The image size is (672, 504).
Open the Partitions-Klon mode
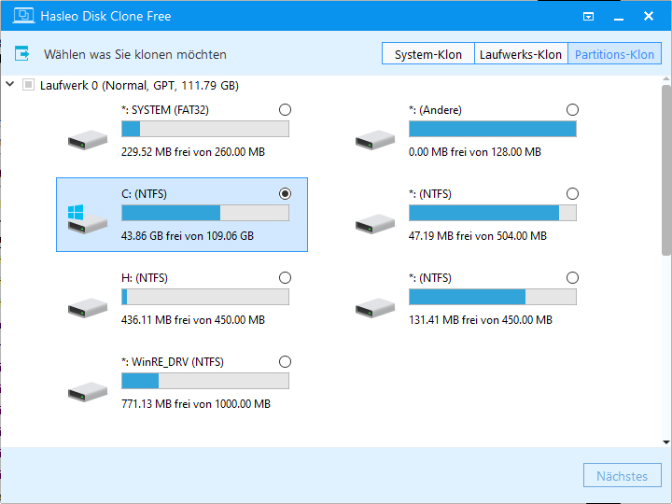pos(614,54)
